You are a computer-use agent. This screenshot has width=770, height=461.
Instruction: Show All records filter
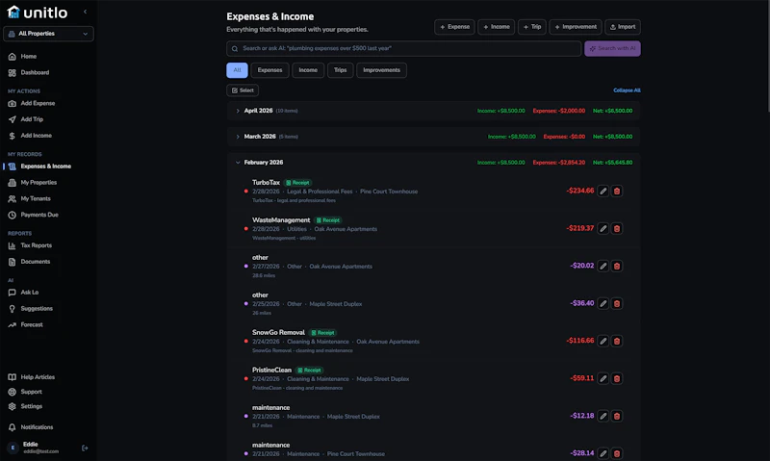click(x=237, y=70)
